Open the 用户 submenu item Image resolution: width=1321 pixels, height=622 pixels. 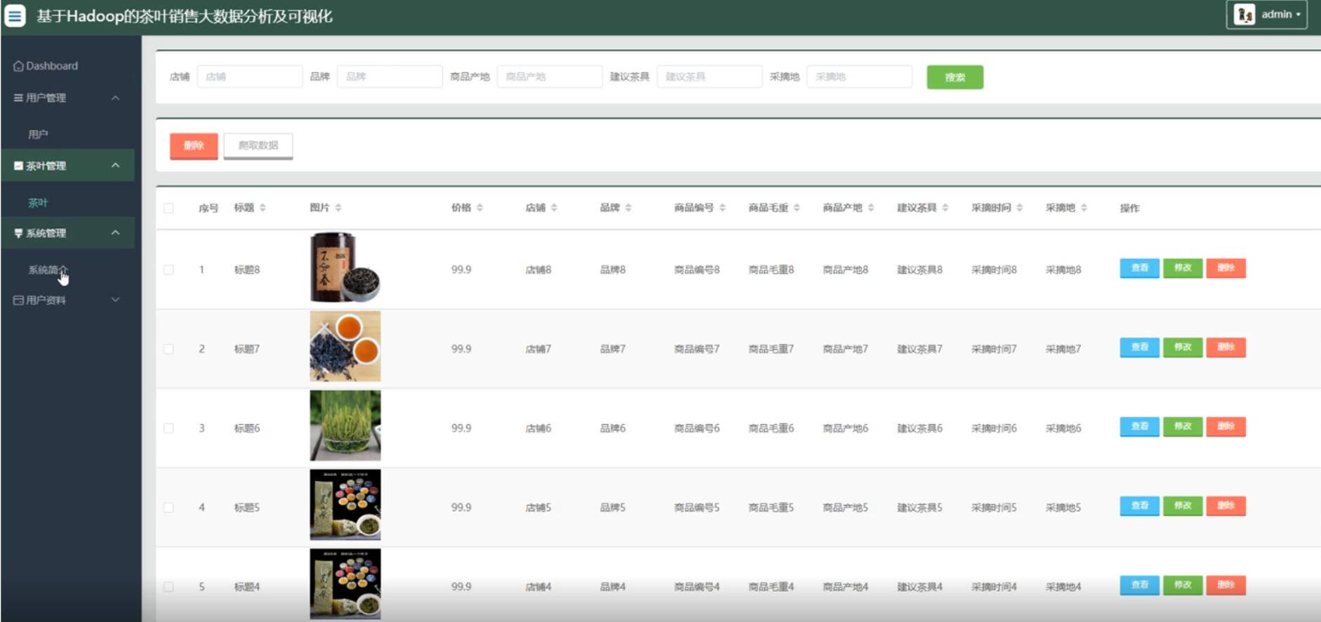[38, 134]
